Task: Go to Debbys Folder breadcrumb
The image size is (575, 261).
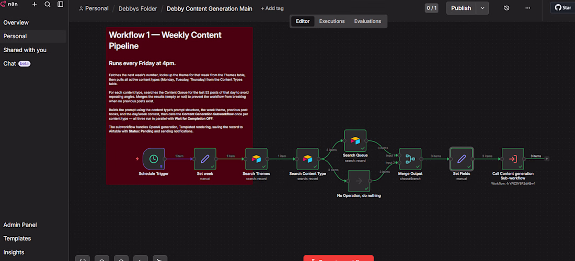Action: pyautogui.click(x=137, y=8)
